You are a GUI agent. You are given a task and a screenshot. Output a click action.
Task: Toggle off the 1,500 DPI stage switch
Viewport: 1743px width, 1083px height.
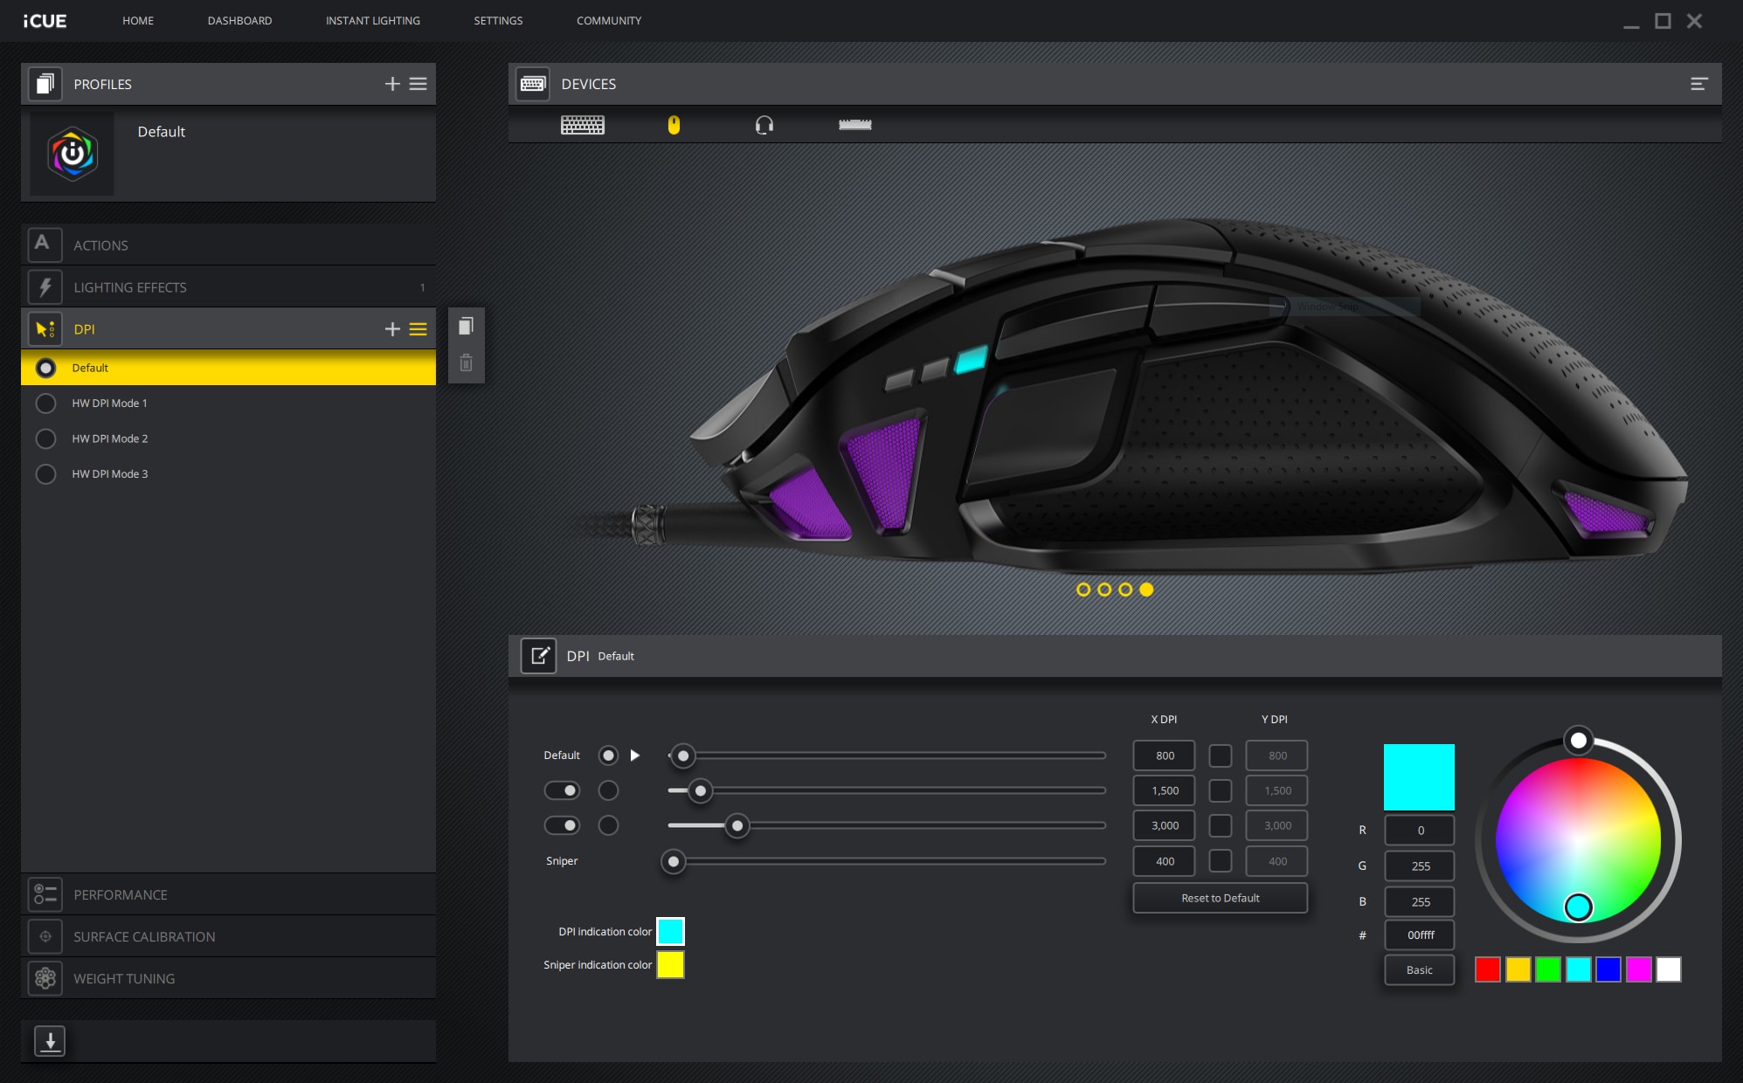[562, 790]
